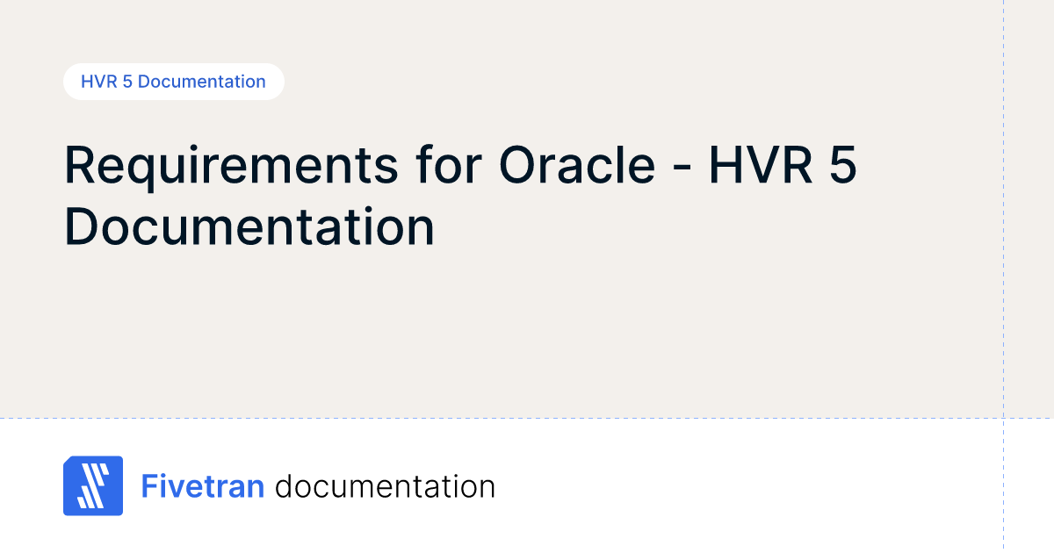Viewport: 1054px width, 553px height.
Task: Click the blue "Fivetran" word in the footer
Action: click(x=203, y=486)
